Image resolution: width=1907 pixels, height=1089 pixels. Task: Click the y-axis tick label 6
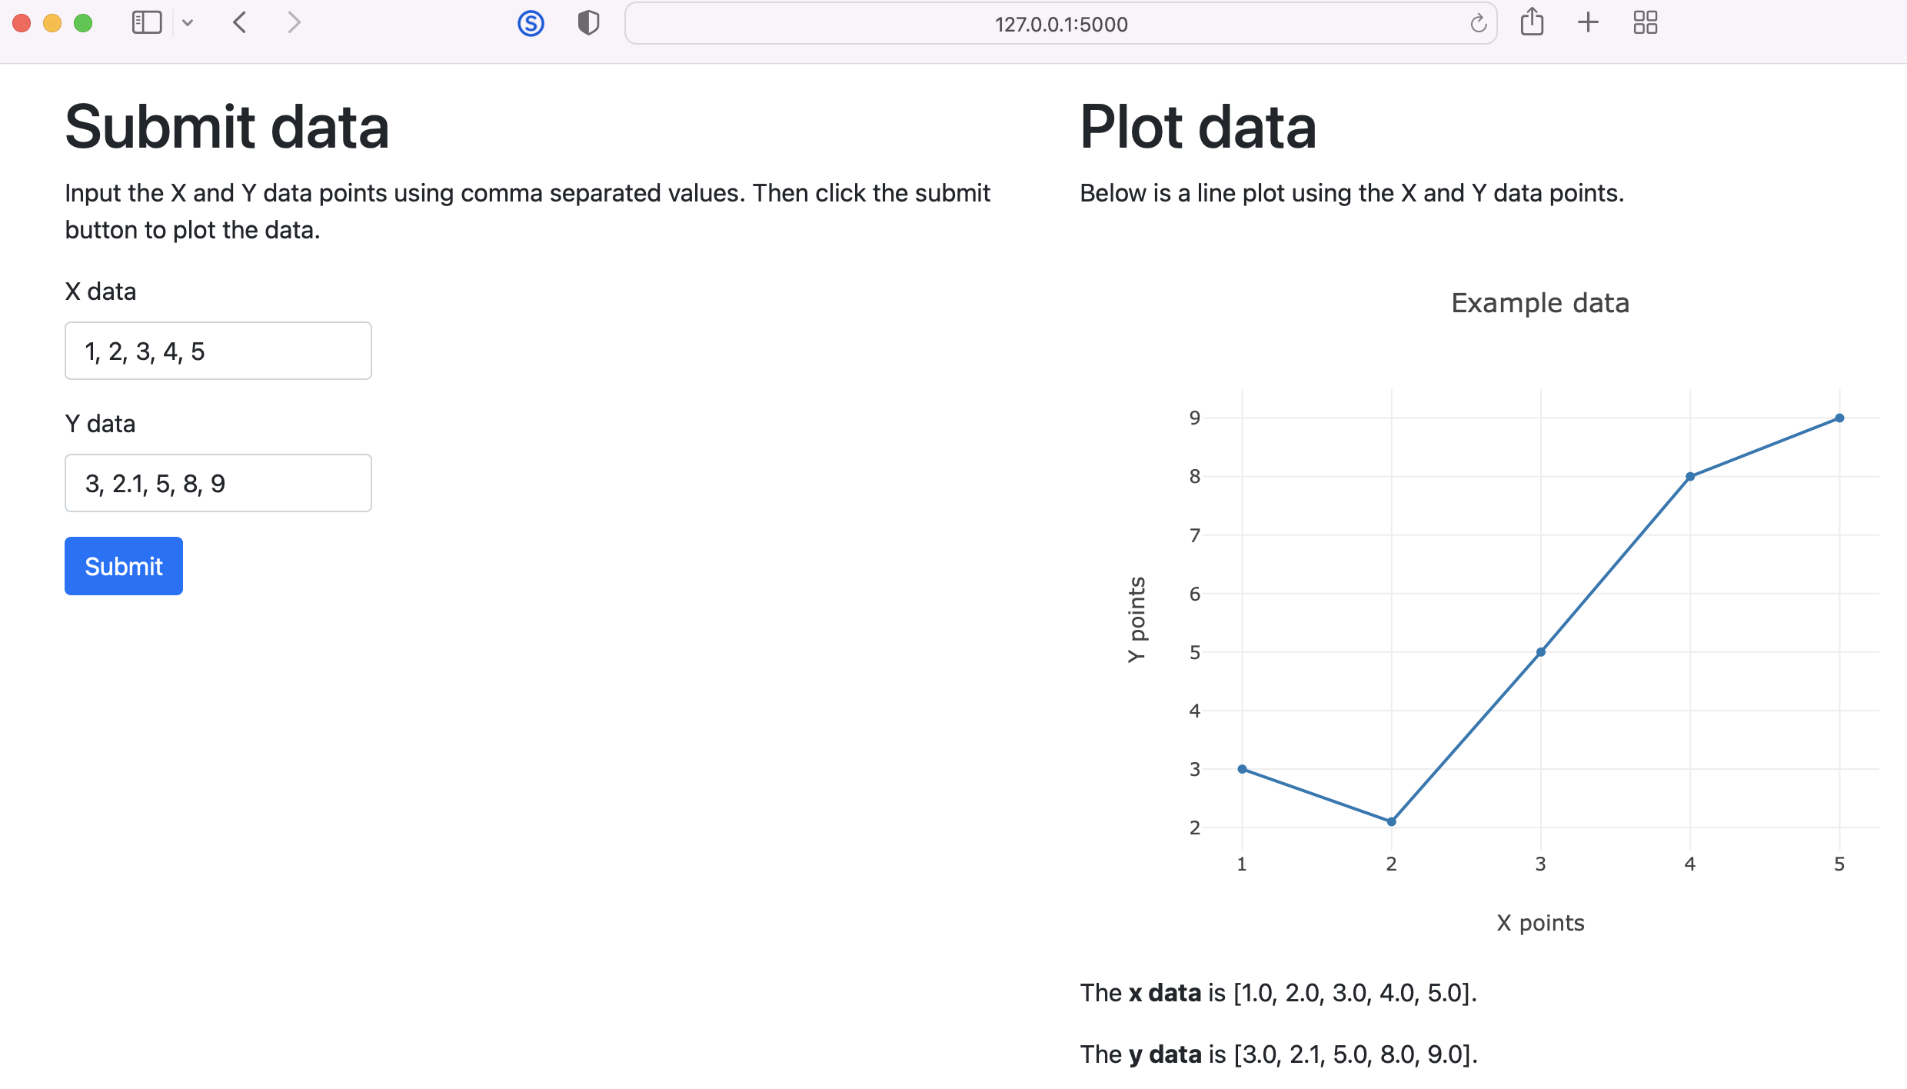pos(1194,594)
